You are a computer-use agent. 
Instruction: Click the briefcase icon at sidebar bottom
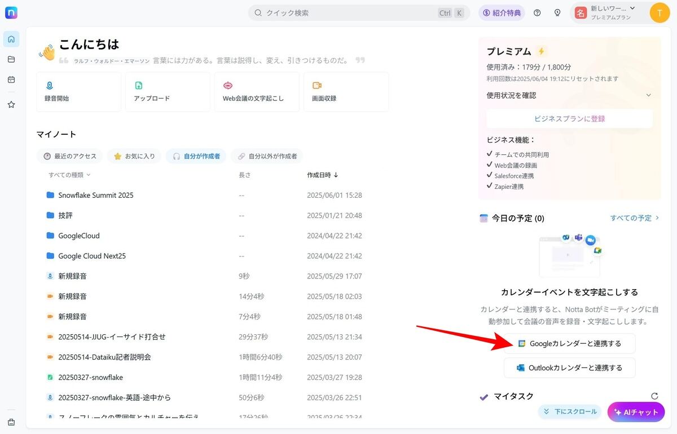pyautogui.click(x=11, y=422)
